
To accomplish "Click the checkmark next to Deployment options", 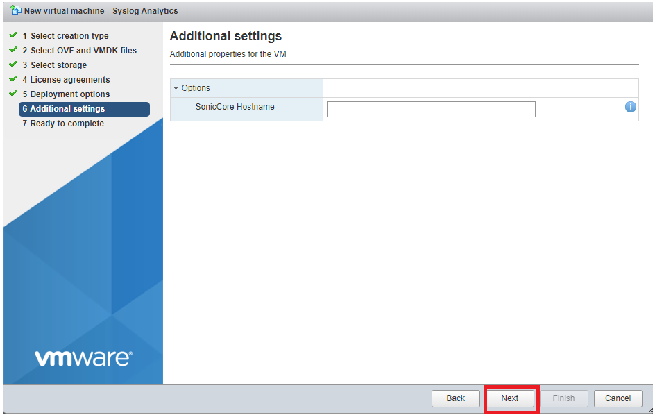I will (x=12, y=94).
